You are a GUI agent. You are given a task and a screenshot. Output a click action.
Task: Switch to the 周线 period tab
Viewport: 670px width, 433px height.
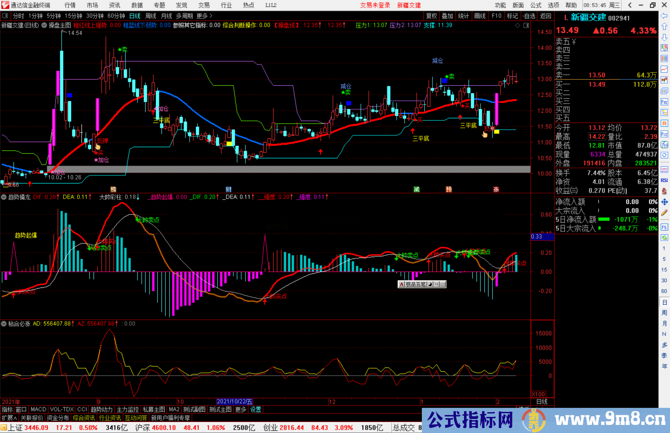[x=151, y=16]
